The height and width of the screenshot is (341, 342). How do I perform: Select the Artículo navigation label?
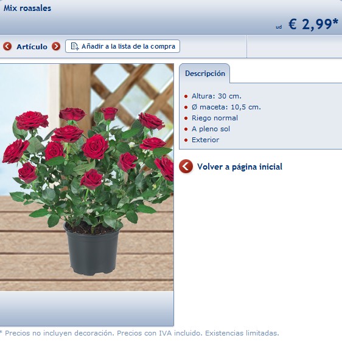pos(32,47)
